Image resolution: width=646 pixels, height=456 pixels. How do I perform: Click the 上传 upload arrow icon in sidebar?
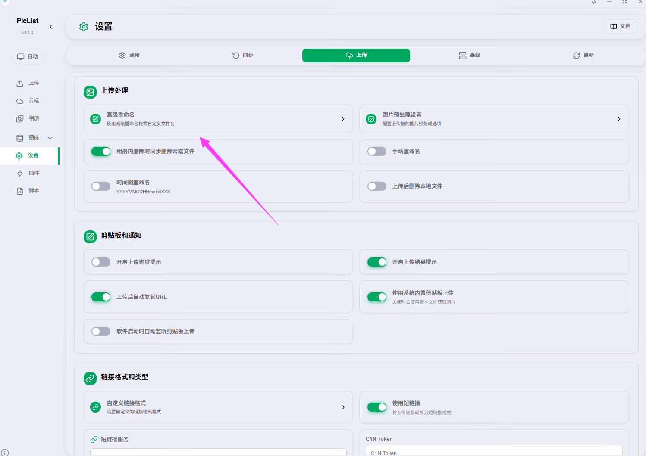click(20, 83)
